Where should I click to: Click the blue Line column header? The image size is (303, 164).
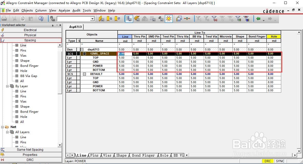[x=125, y=36]
